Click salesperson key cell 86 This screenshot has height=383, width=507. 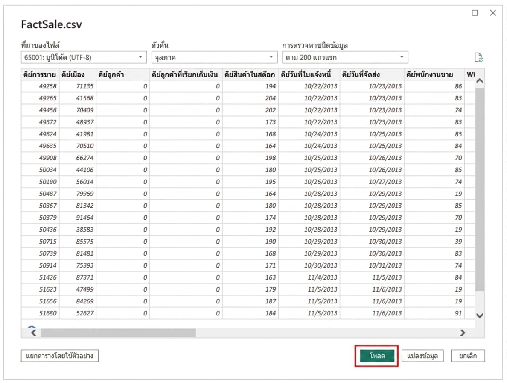[x=434, y=86]
